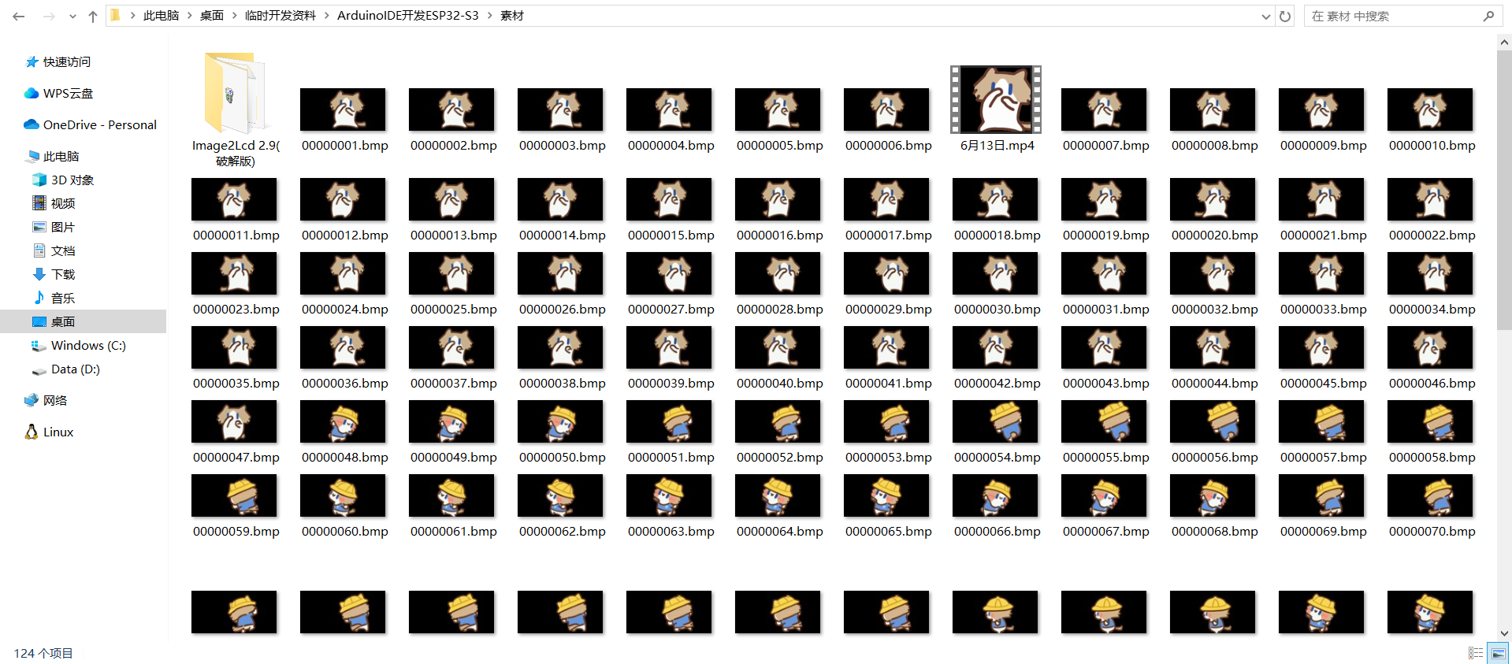Switch to large thumbnails view
Image resolution: width=1512 pixels, height=664 pixels.
1499,653
